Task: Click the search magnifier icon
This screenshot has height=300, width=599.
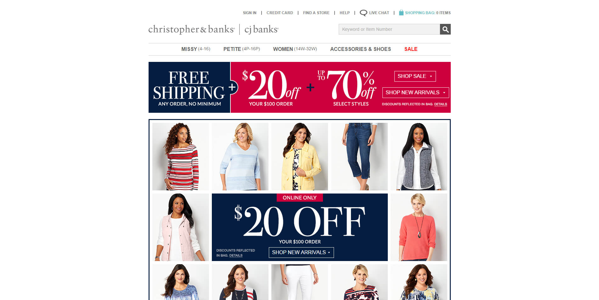Action: click(445, 29)
